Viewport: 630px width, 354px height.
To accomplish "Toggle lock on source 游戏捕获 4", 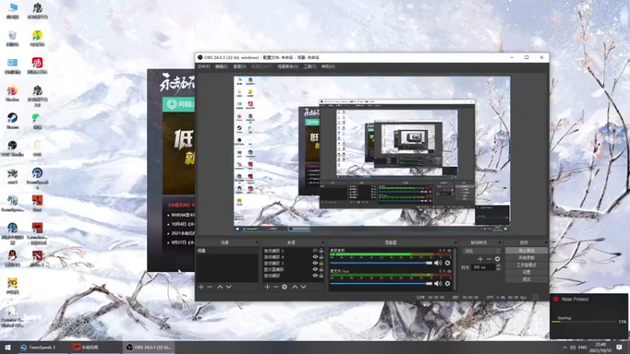I will 321,257.
